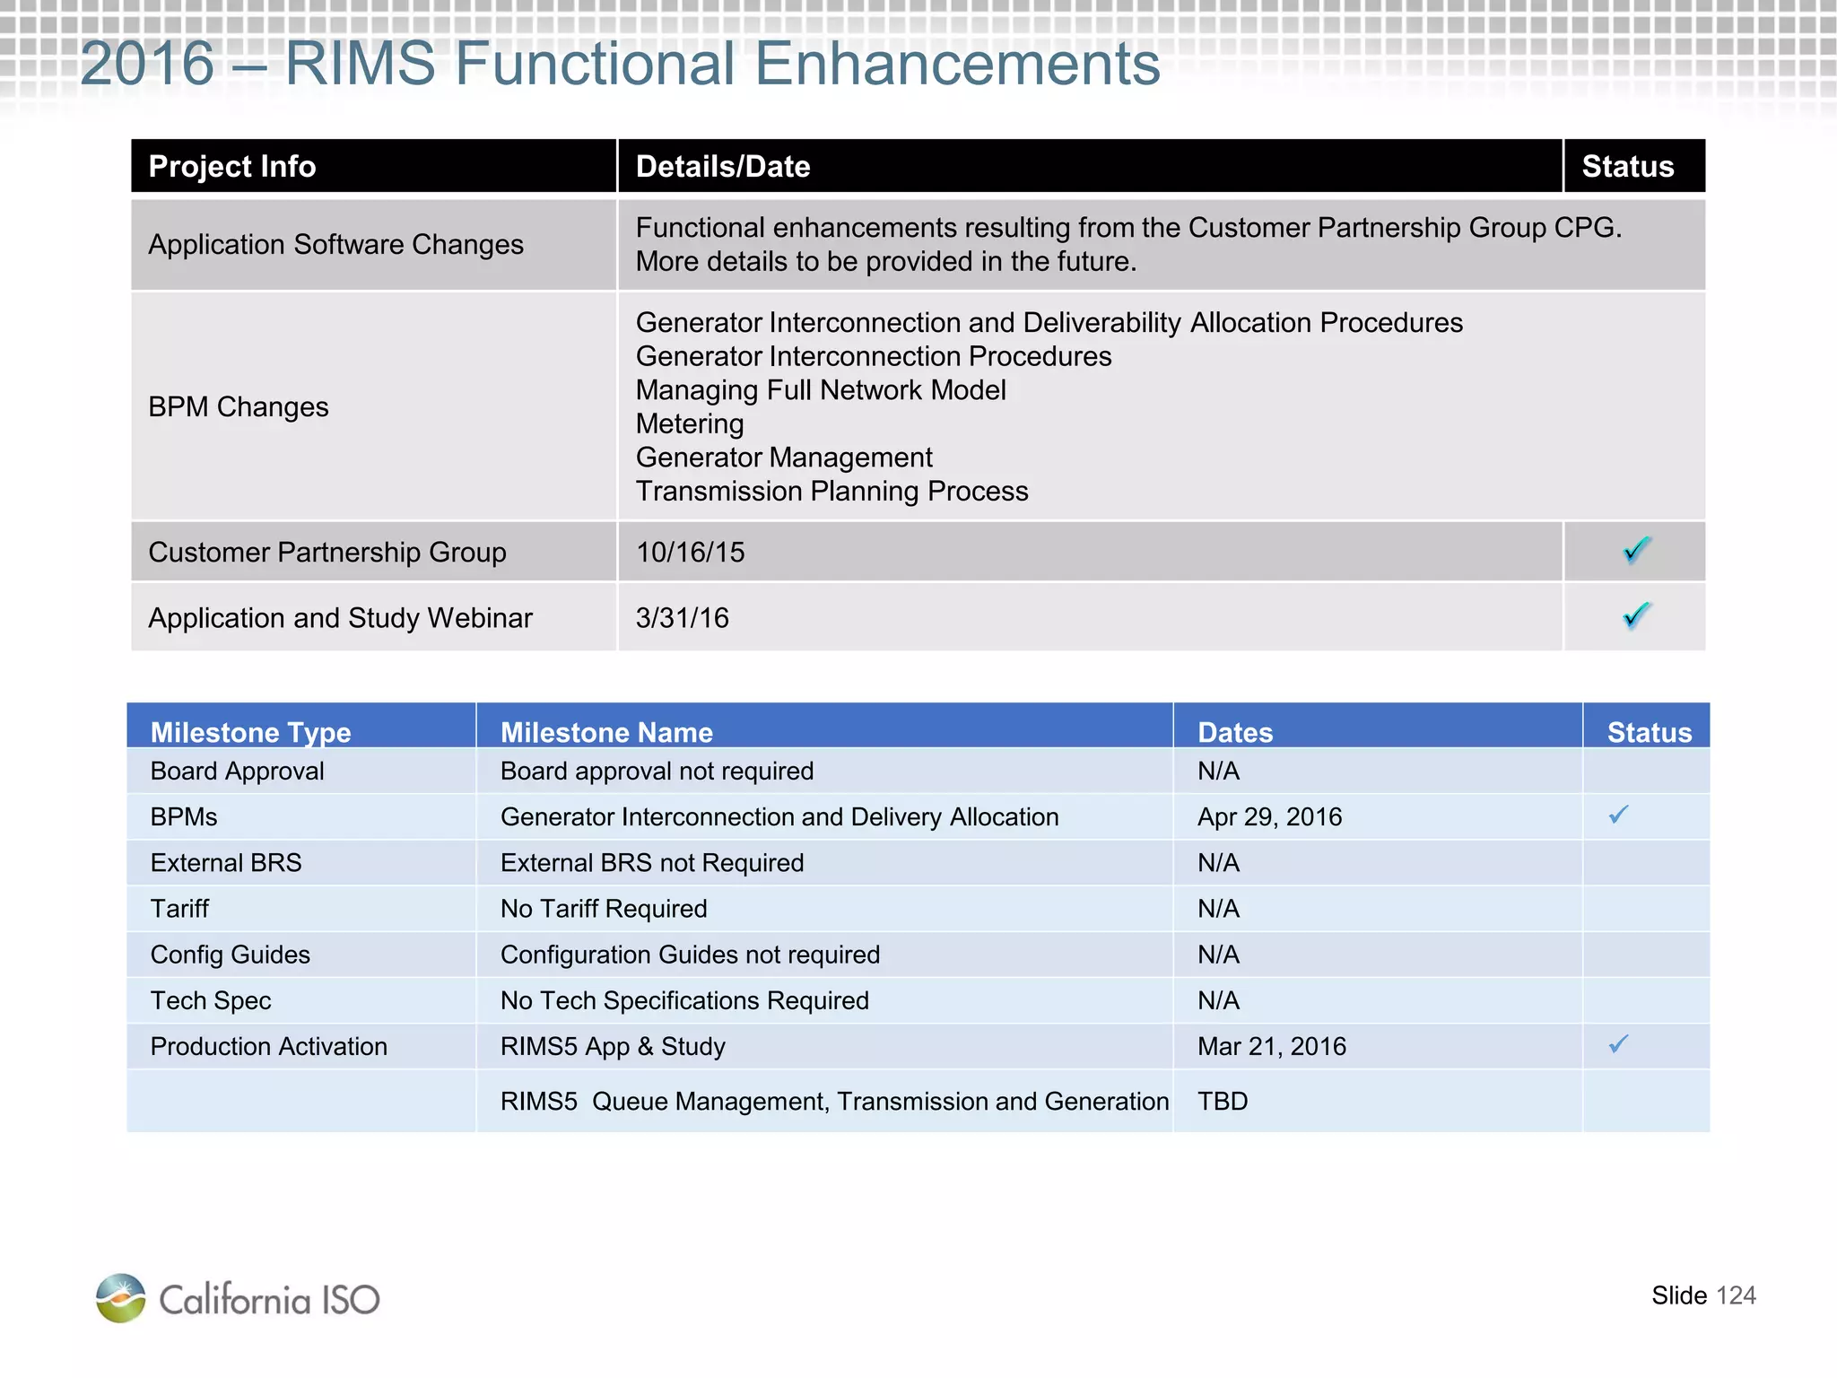Click 'External BRS not Required' cell
Screen dimensions: 1837x1378
point(824,863)
